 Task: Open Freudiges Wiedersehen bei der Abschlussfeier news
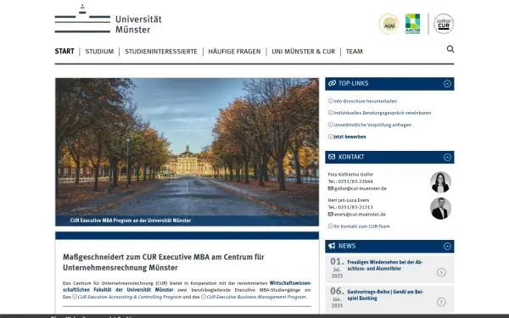coord(385,265)
